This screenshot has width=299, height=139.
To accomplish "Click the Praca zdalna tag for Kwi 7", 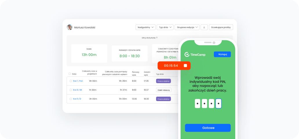I will point(163,81).
